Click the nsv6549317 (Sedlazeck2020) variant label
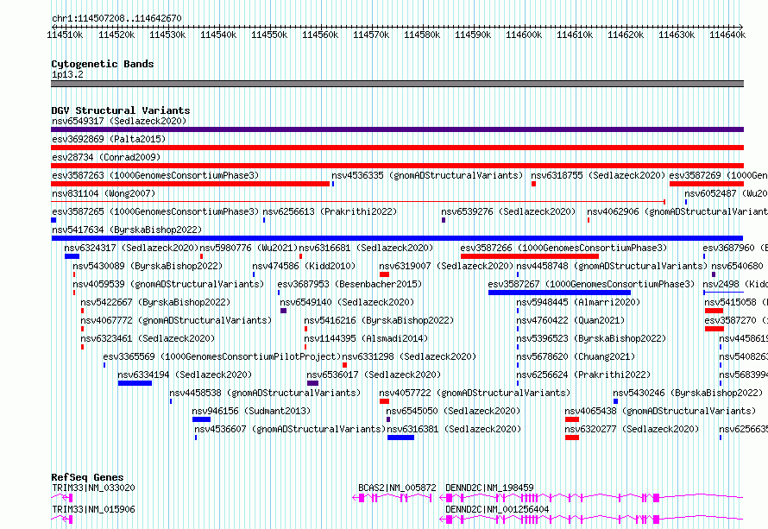The image size is (768, 529). coord(119,121)
